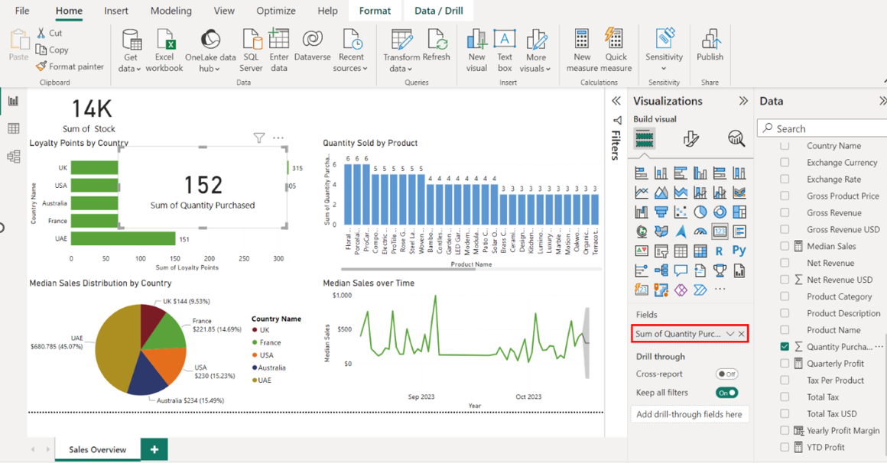Click the filter icon above the card visual

(259, 138)
